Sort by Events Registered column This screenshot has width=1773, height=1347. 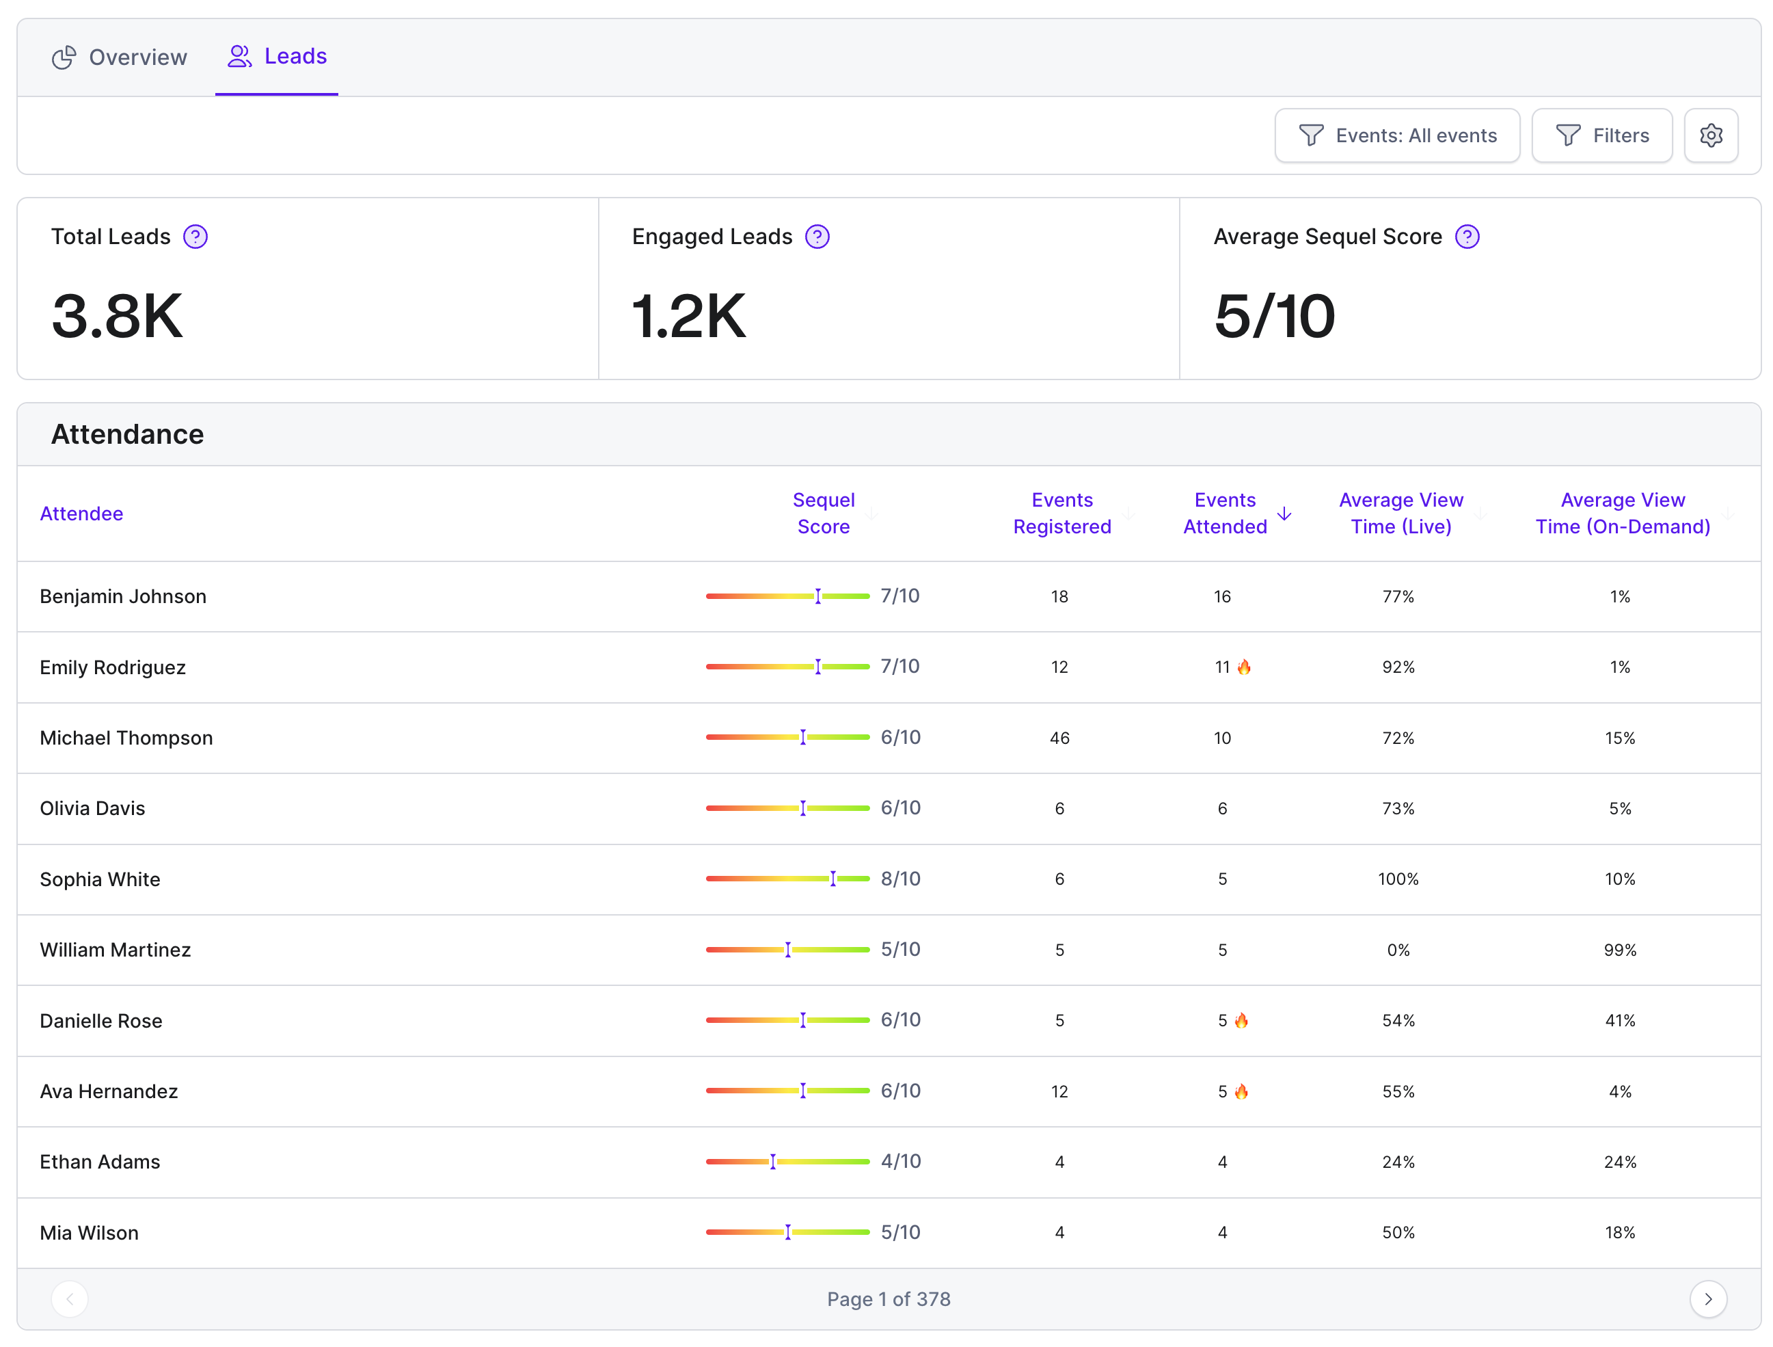pos(1062,513)
